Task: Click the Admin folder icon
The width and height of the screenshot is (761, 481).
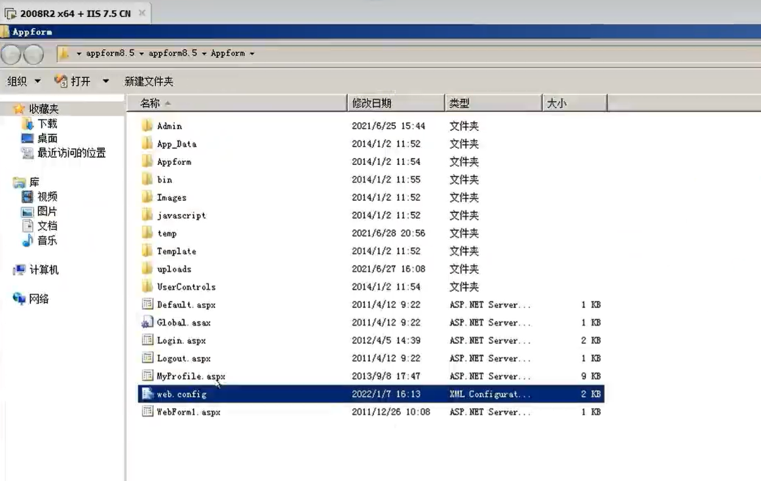Action: tap(147, 126)
